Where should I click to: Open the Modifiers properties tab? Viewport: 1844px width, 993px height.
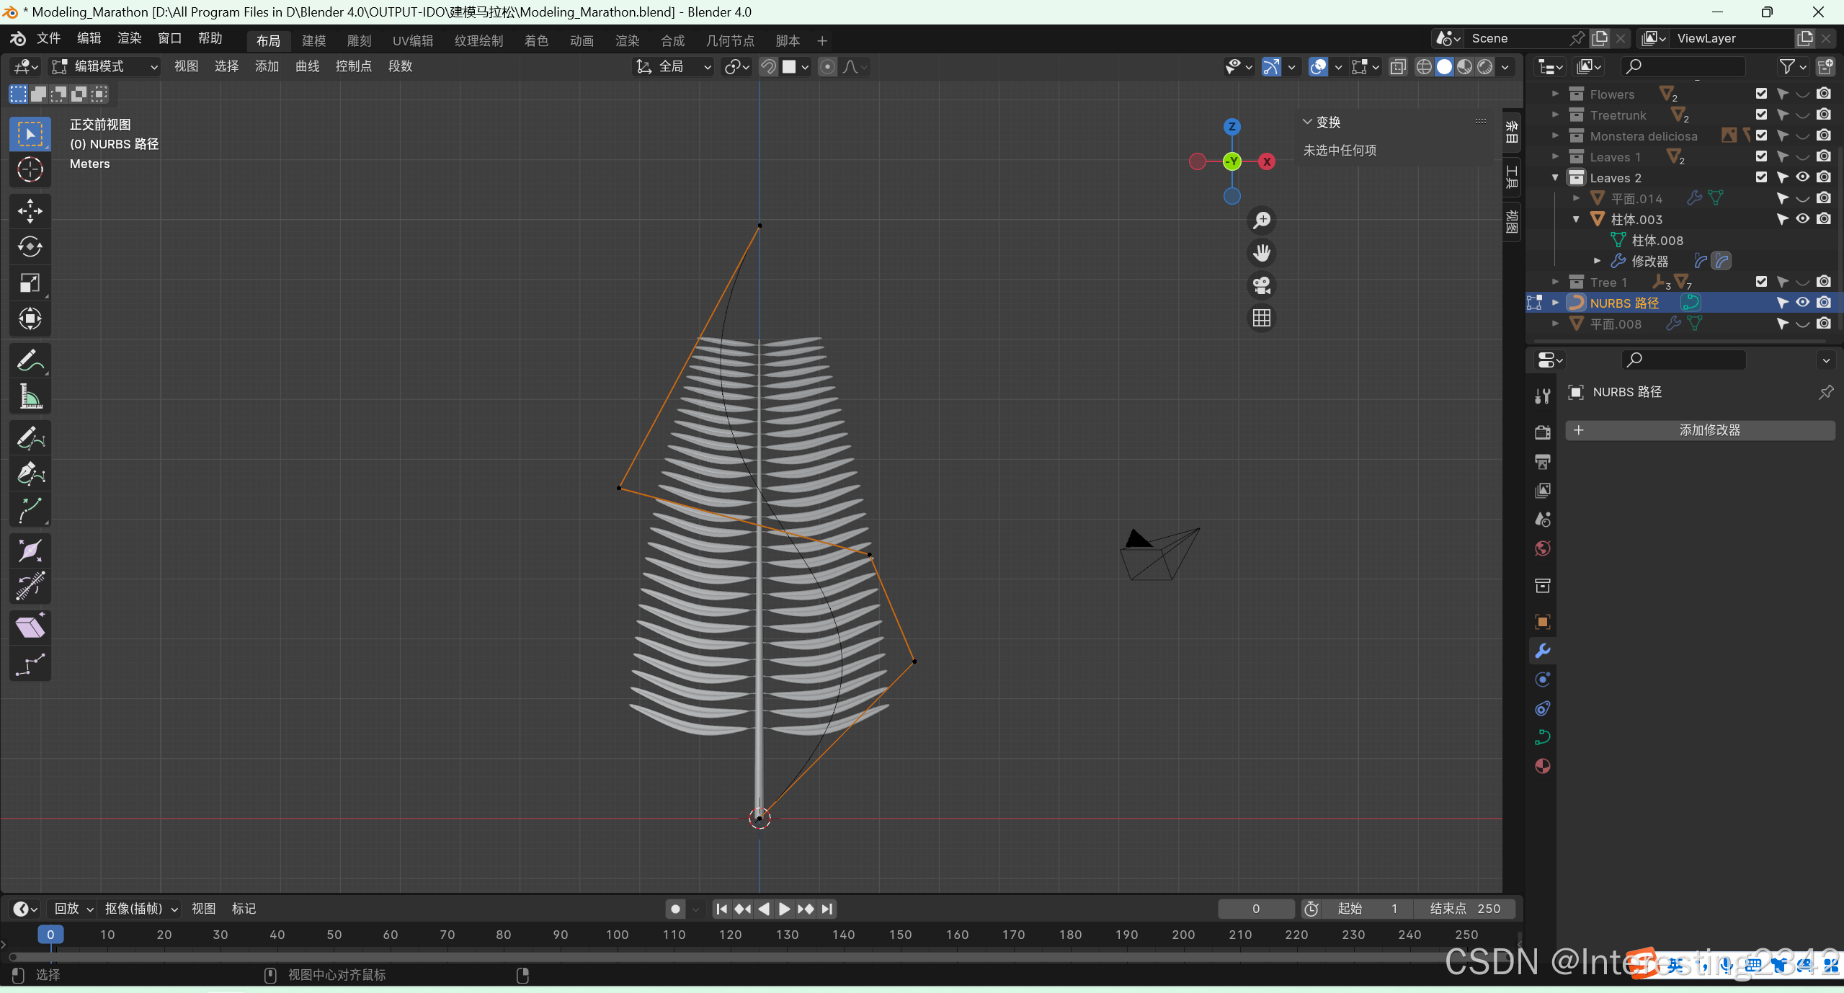pos(1543,651)
